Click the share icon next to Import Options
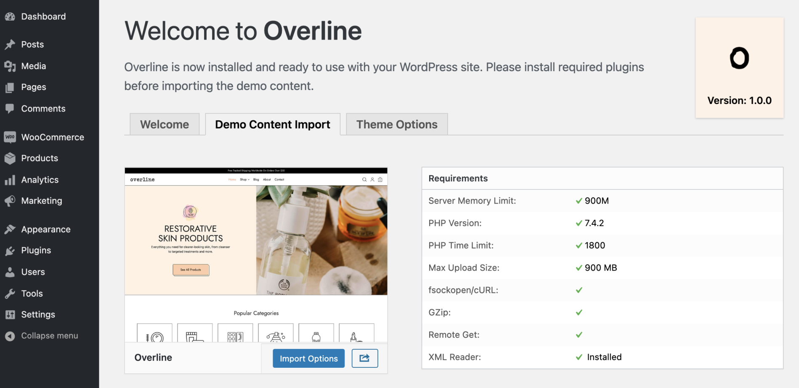799x388 pixels. click(364, 358)
